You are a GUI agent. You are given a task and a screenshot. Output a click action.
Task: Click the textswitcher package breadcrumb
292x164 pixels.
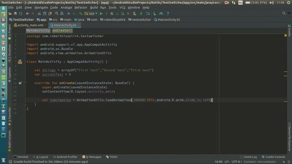click(140, 20)
